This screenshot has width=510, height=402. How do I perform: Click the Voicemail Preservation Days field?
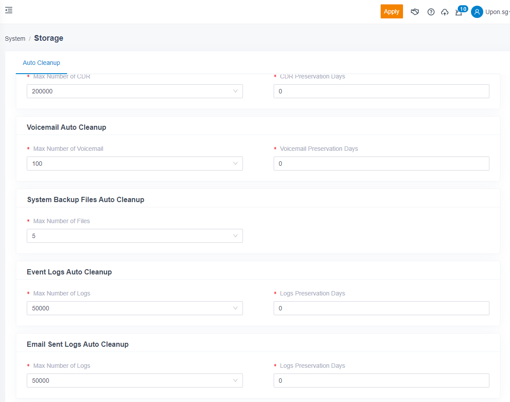pyautogui.click(x=381, y=164)
